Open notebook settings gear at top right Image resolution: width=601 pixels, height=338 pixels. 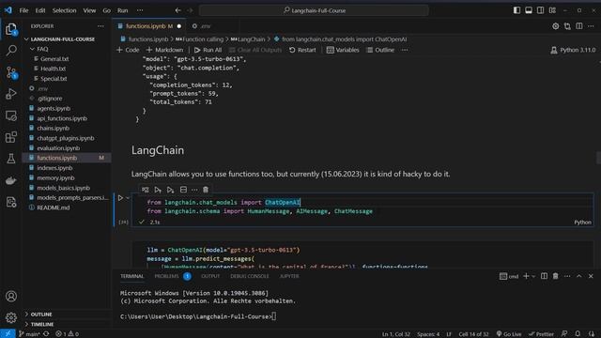coord(555,26)
